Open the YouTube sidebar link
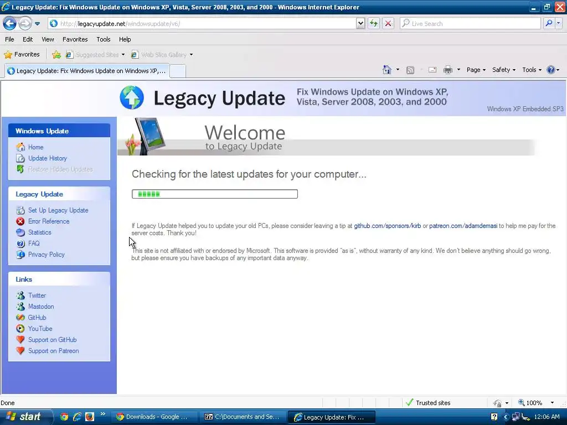The image size is (567, 425). point(40,329)
